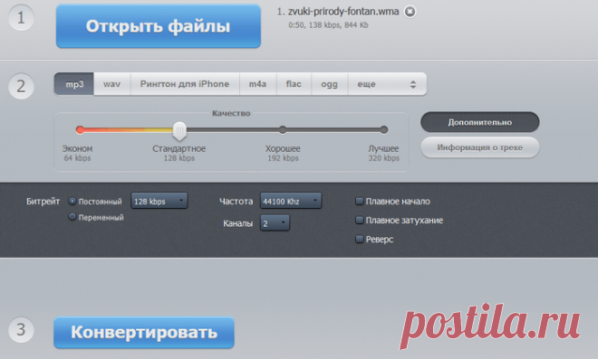Screen dimensions: 598x359
Task: Set quality to Хорошее 192 kbps point
Action: pos(283,130)
